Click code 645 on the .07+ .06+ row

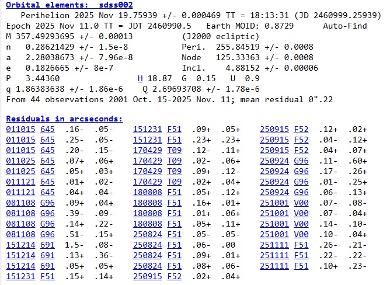[47, 161]
